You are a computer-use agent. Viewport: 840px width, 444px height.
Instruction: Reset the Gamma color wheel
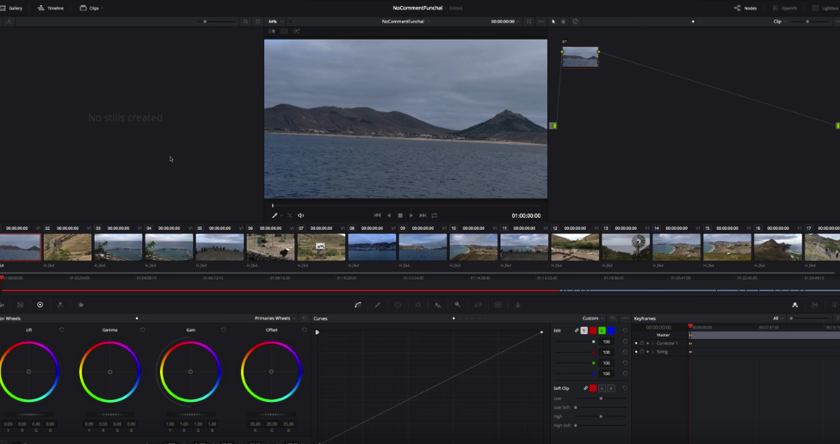point(143,330)
